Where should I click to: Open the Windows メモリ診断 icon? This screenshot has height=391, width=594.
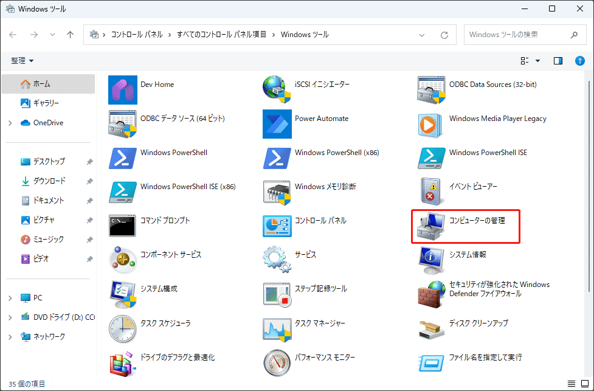pos(277,192)
